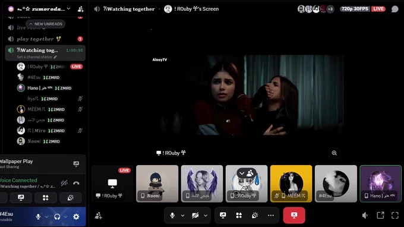Enter fullscreen mode
Screen dimensions: 404x227
[395, 215]
